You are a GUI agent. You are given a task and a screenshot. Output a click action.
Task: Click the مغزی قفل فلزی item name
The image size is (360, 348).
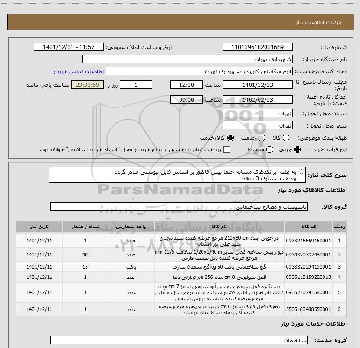tap(219, 309)
